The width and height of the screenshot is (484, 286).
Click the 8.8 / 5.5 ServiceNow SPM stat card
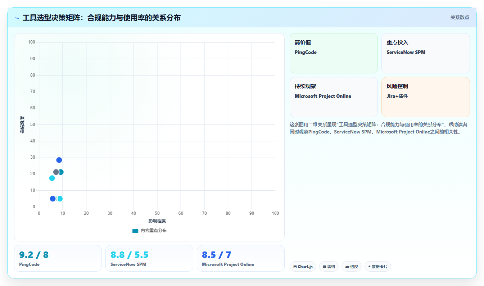149,258
